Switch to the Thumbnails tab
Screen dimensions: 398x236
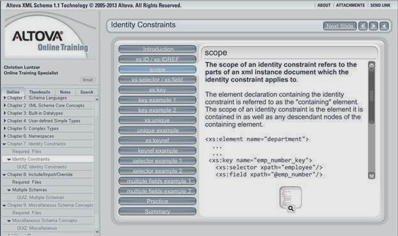pos(40,92)
